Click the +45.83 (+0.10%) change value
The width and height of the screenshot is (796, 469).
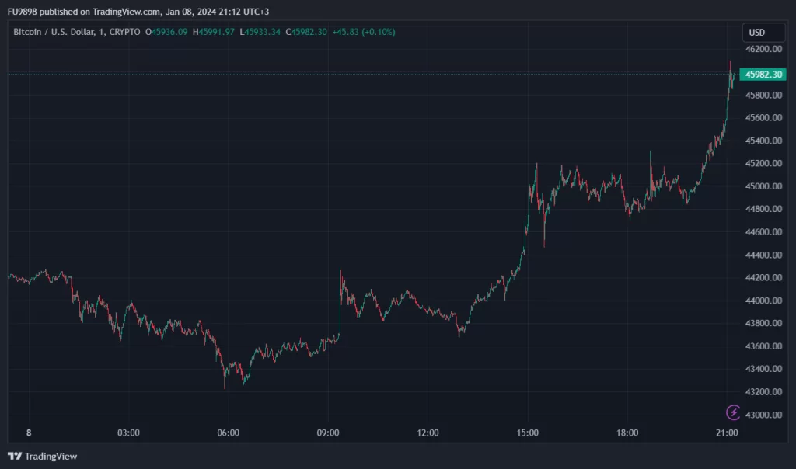[362, 32]
